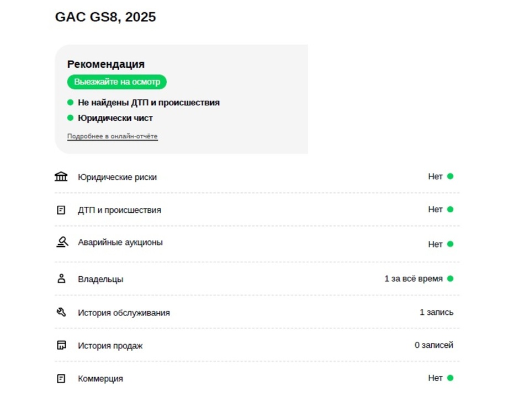Click the storefront icon for История продаж
Image resolution: width=530 pixels, height=397 pixels.
point(61,345)
